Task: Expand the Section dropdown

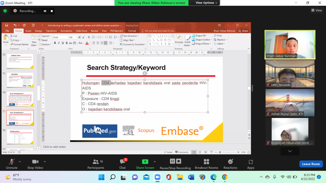Action: coord(45,44)
